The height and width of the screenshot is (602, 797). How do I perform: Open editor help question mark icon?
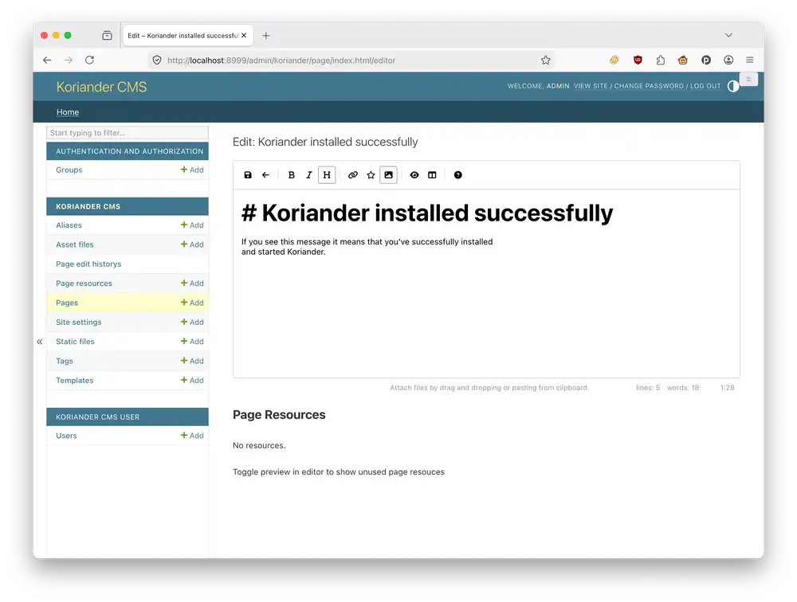click(x=458, y=174)
